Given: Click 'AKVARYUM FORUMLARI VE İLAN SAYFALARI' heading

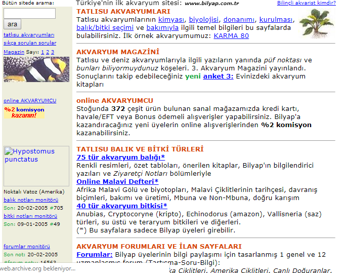Looking at the screenshot, I should (x=159, y=246).
